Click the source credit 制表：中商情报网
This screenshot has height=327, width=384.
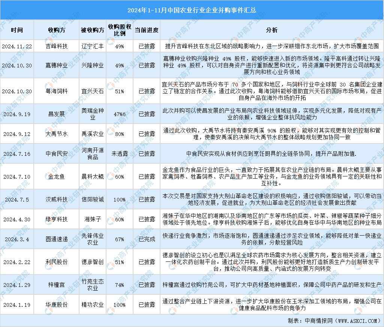click(x=310, y=321)
